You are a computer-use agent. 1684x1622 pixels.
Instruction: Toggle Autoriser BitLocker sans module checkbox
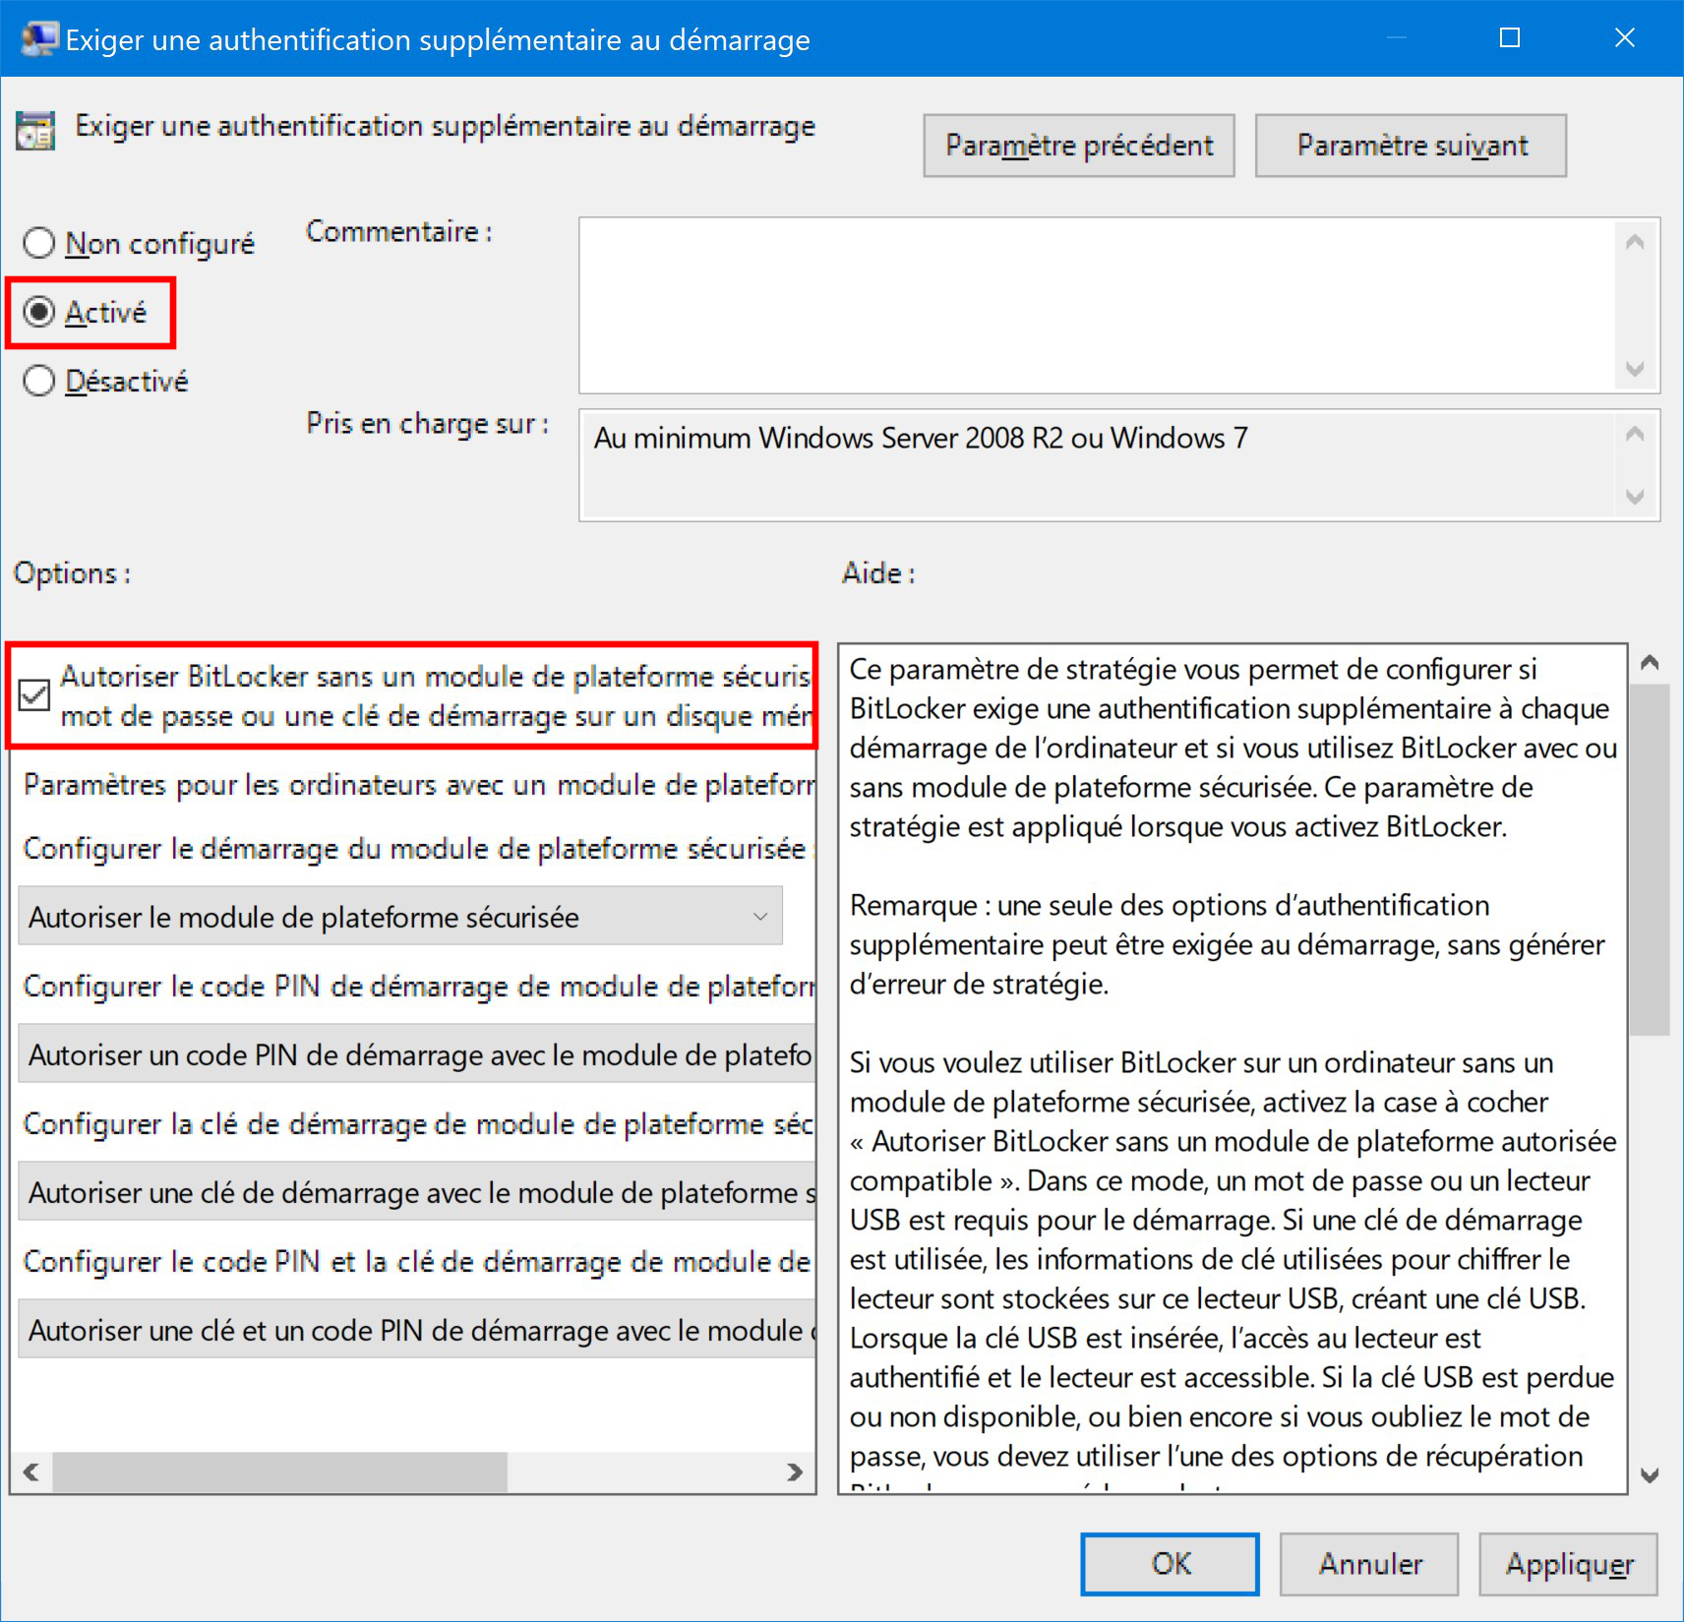(34, 695)
